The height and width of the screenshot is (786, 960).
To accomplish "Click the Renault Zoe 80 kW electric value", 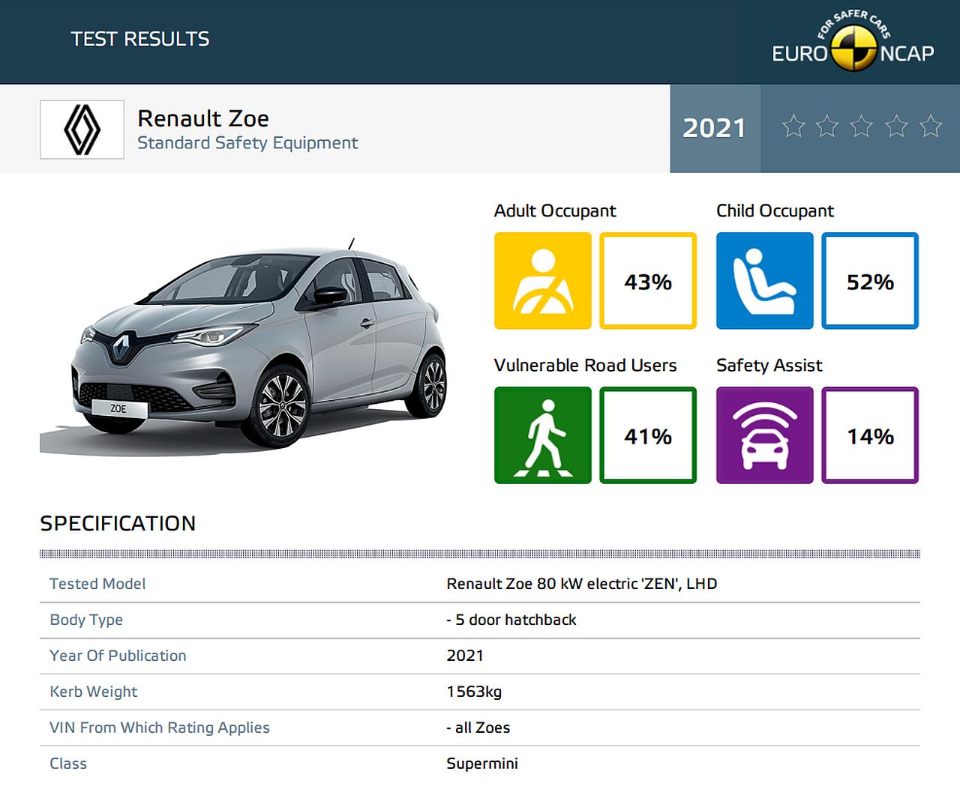I will (582, 584).
